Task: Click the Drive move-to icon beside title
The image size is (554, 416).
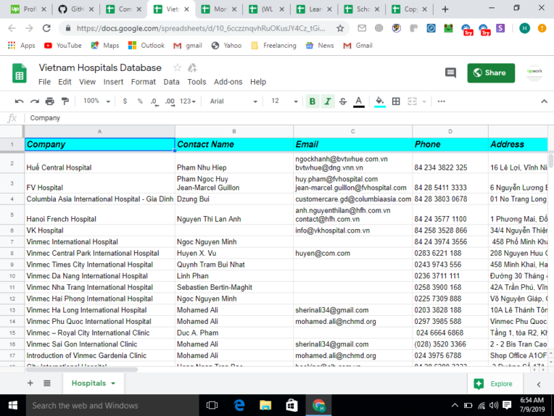Action: tap(192, 67)
